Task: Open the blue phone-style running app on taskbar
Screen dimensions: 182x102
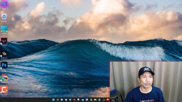Action: click(99, 100)
